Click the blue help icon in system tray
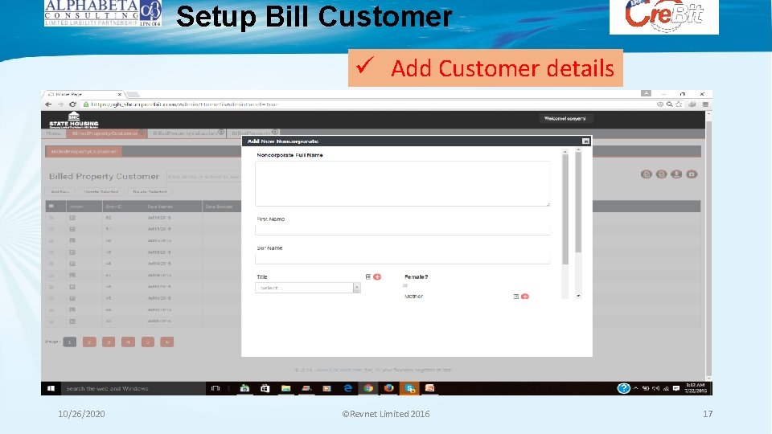Image resolution: width=772 pixels, height=434 pixels. [x=623, y=388]
